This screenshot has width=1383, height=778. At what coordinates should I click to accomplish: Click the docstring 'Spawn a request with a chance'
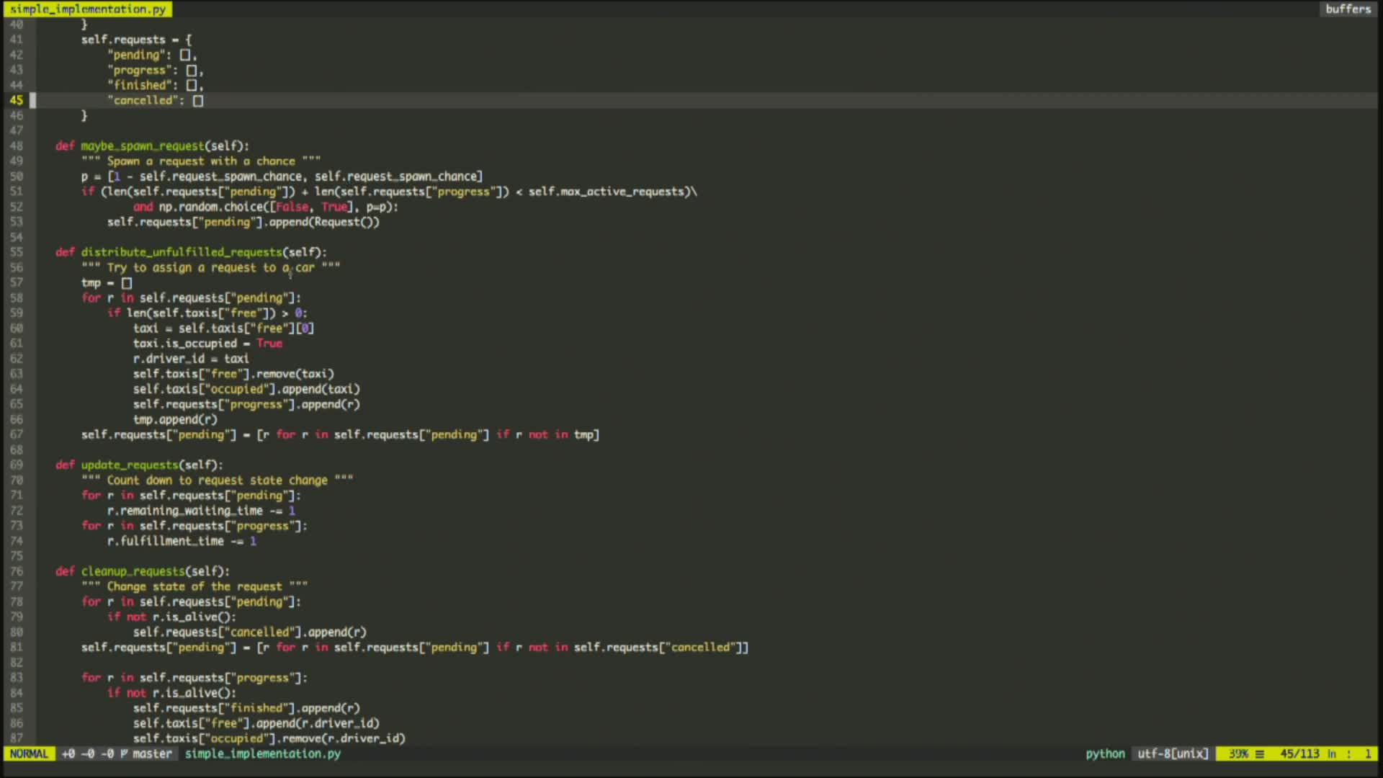(201, 161)
